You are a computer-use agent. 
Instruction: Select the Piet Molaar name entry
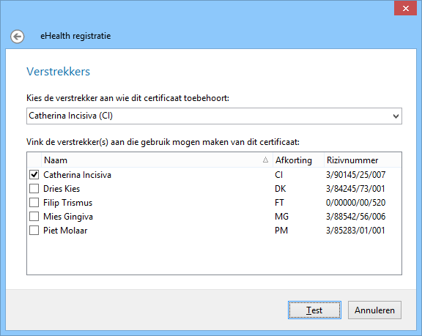pyautogui.click(x=65, y=231)
